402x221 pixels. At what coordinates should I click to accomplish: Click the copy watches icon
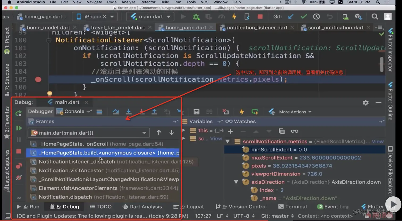pos(282,131)
